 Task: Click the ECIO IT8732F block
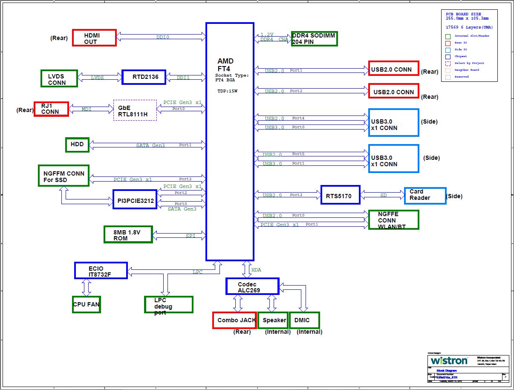[101, 271]
